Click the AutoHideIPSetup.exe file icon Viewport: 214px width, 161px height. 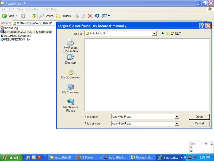(2, 36)
